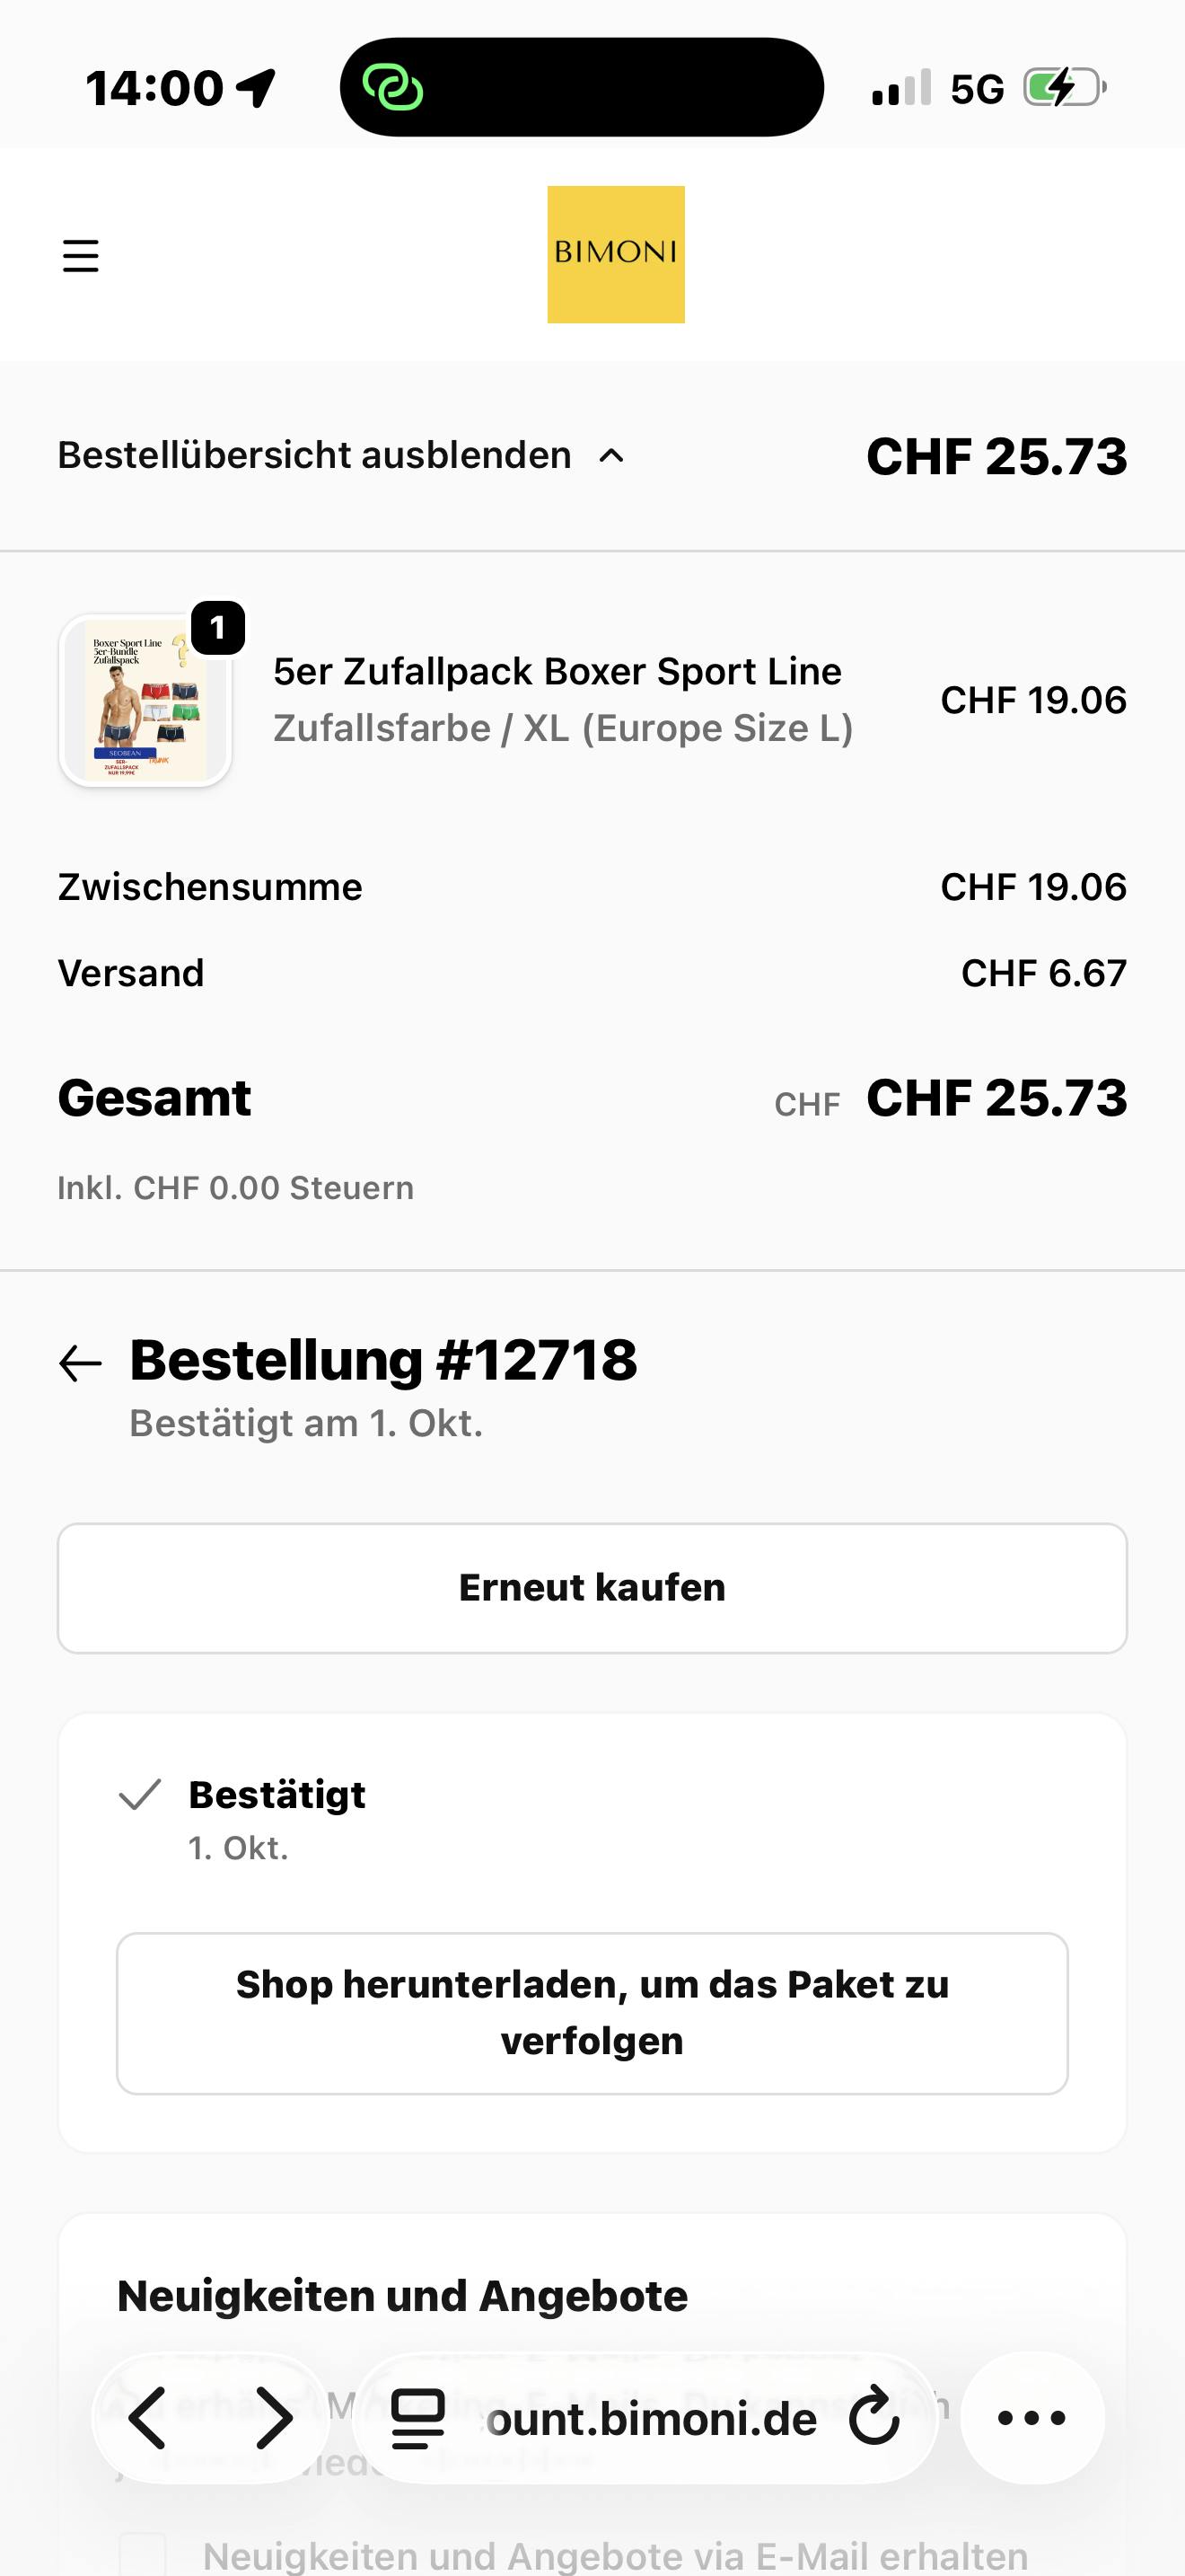This screenshot has height=2576, width=1185.
Task: Tap Shop herunterladen to track the package
Action: click(592, 2012)
